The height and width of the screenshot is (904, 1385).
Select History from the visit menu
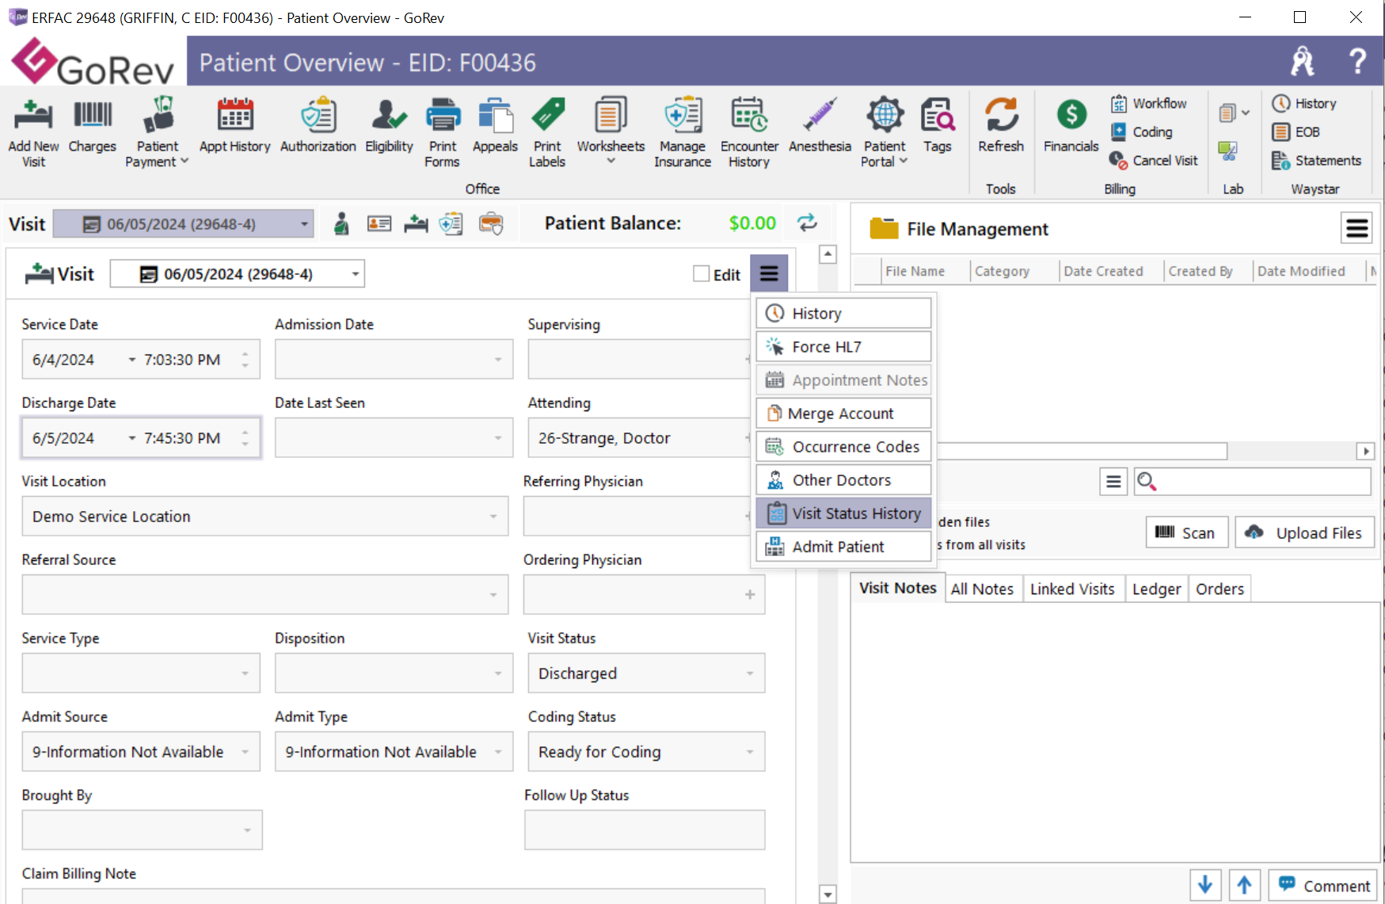click(x=843, y=313)
